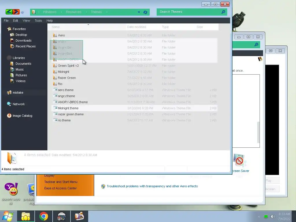Select the mistake item in navigation pane
The image size is (296, 222).
point(18,92)
